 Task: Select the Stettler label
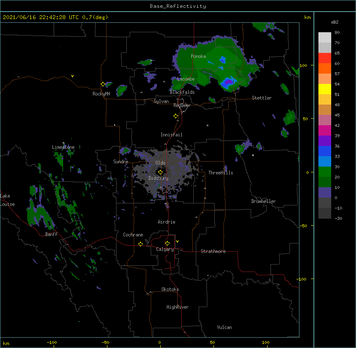point(262,98)
